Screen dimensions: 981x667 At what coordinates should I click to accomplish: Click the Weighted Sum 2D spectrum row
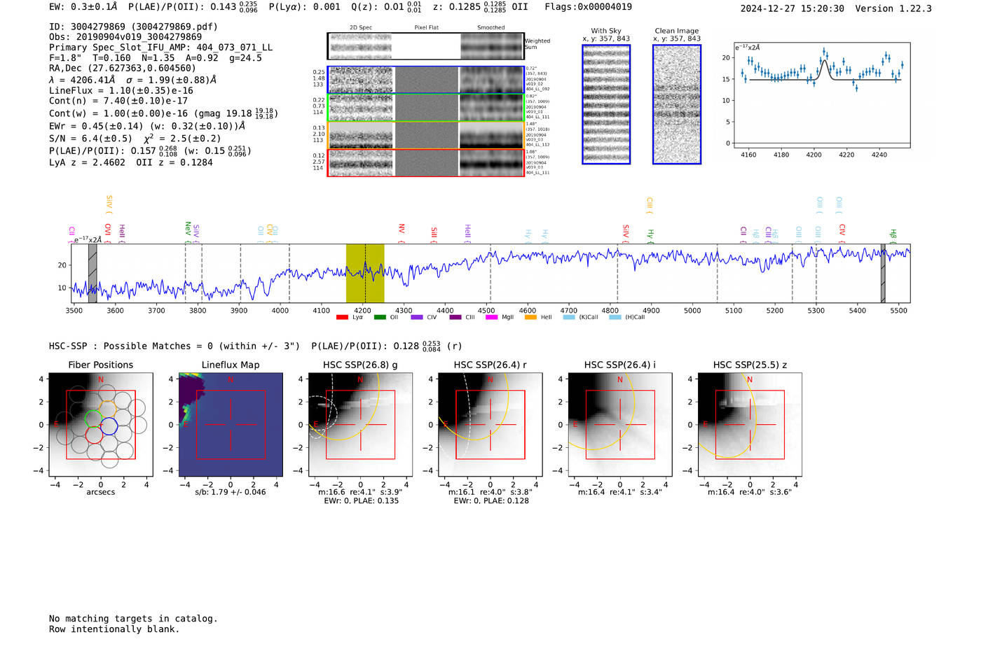point(426,46)
